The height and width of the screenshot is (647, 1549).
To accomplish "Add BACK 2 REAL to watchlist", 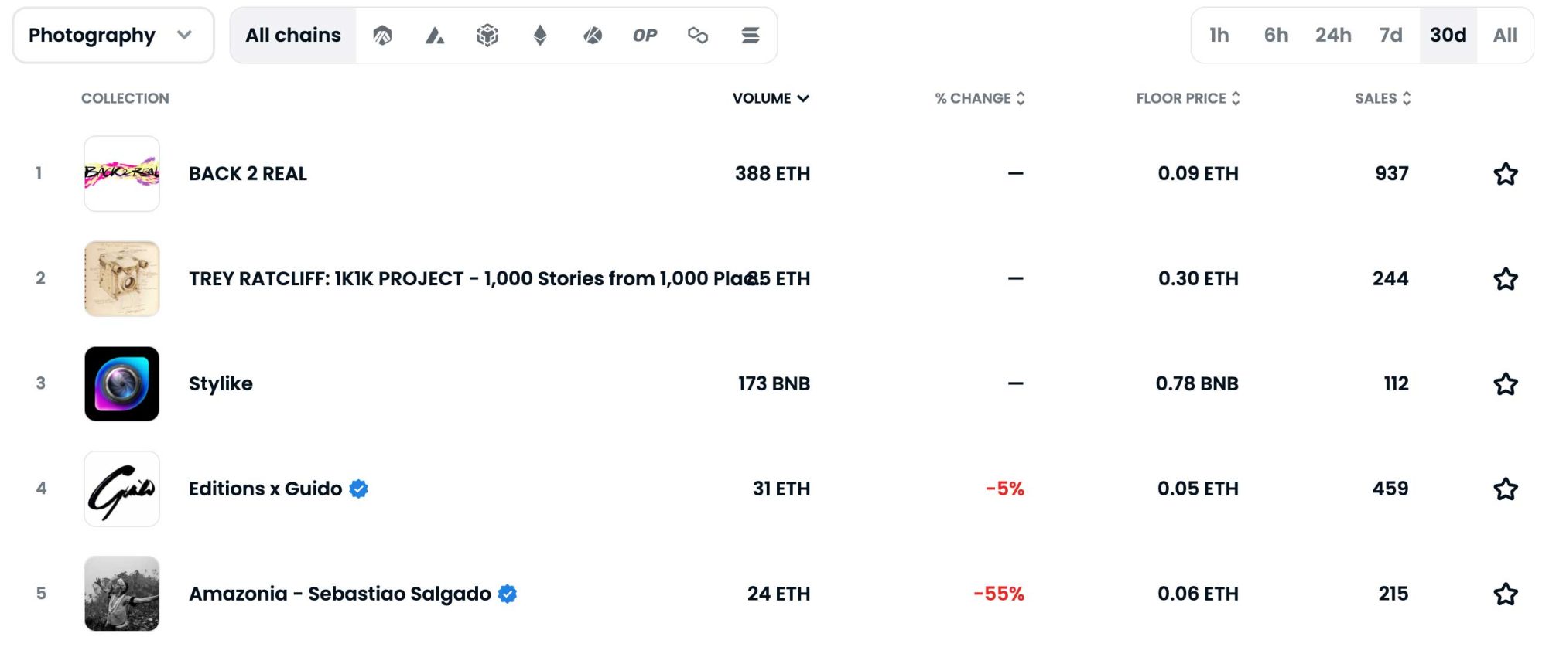I will click(x=1505, y=174).
